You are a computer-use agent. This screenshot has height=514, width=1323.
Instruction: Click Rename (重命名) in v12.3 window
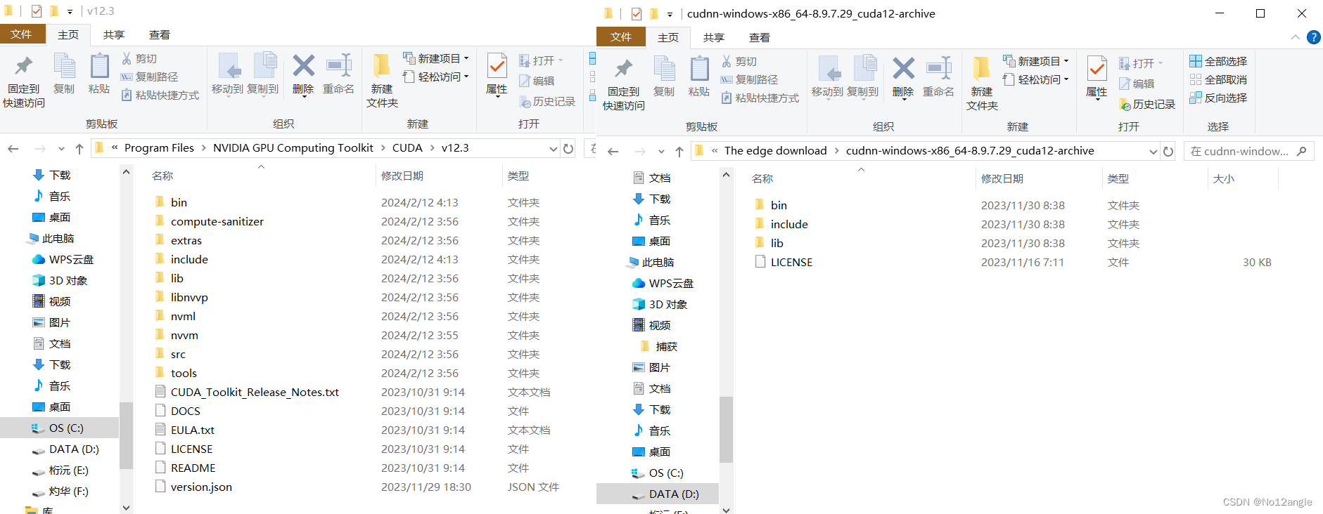tap(338, 74)
